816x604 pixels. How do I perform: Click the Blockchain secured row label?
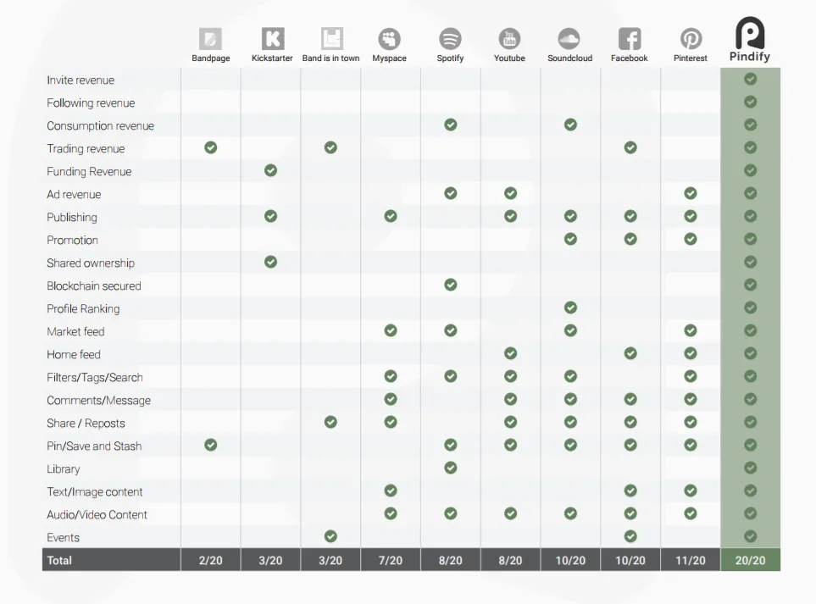tap(94, 286)
